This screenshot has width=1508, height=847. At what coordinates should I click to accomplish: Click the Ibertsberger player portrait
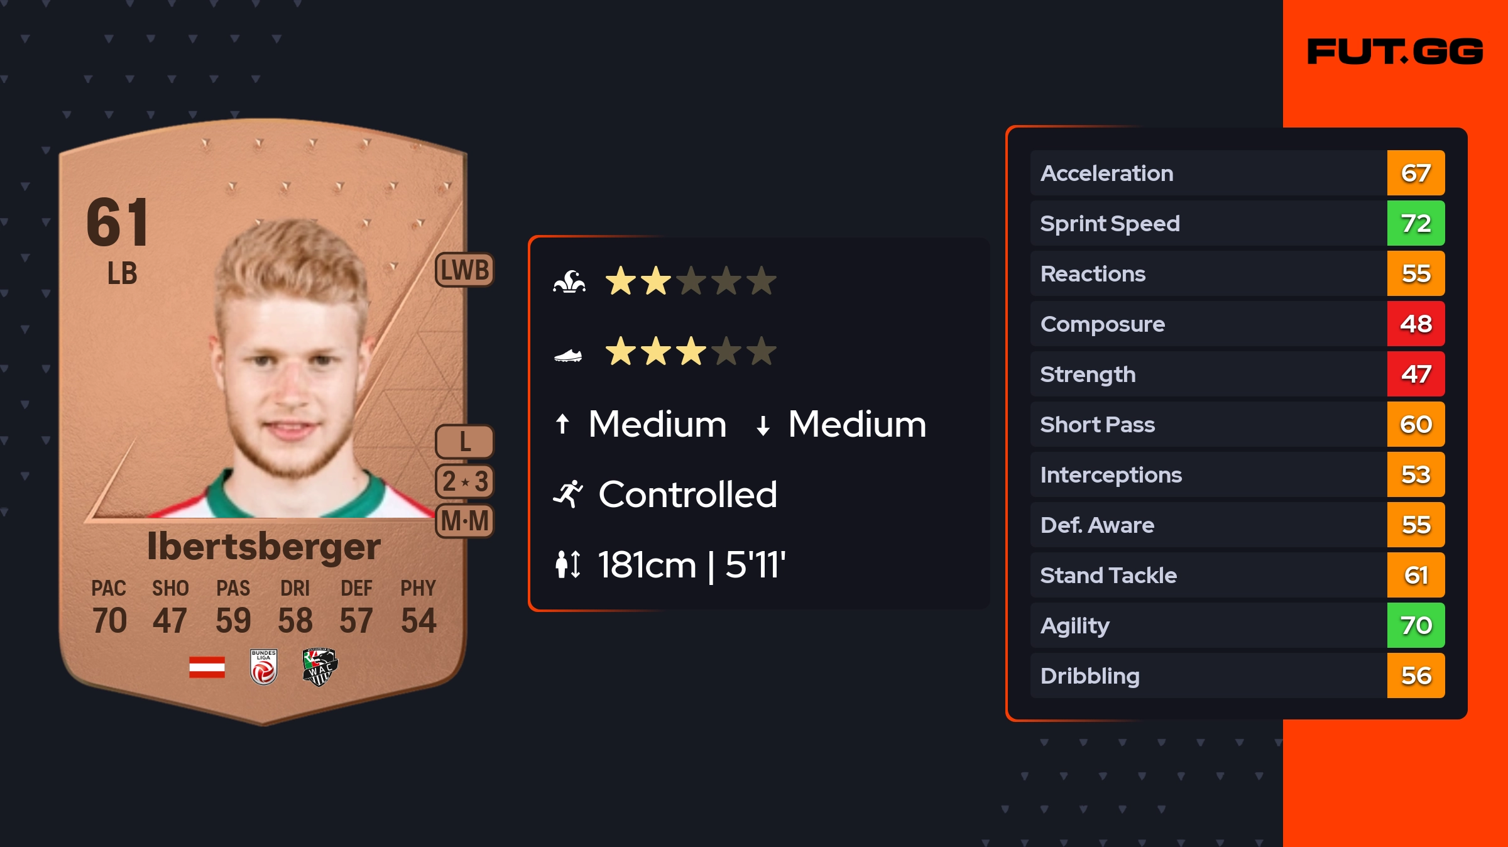click(x=290, y=371)
